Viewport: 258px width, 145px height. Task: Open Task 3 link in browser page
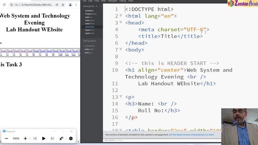coord(16,52)
